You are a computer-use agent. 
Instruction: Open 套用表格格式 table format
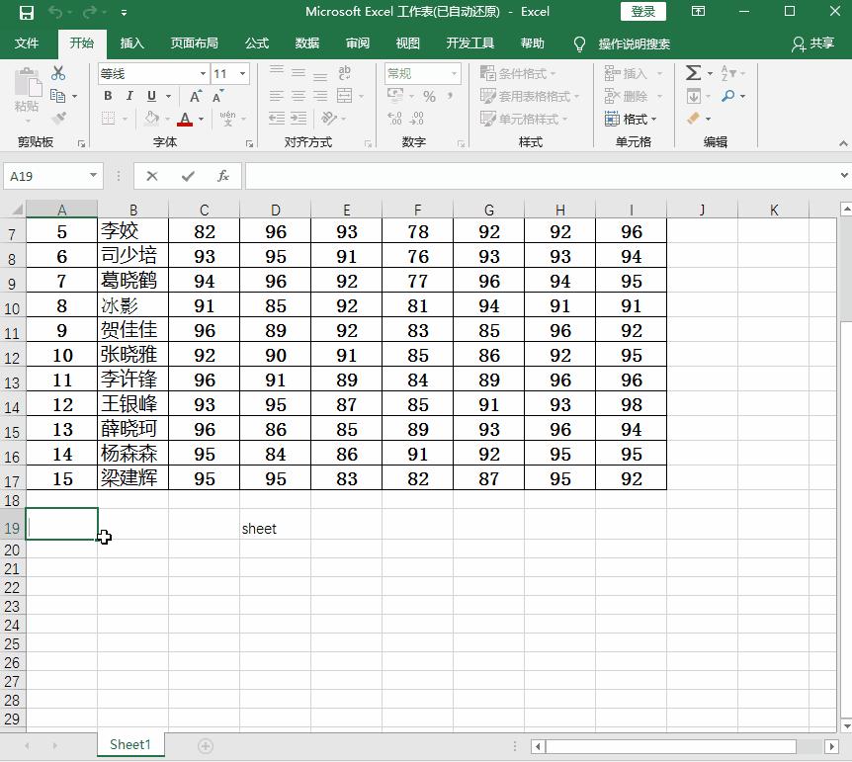pos(530,96)
